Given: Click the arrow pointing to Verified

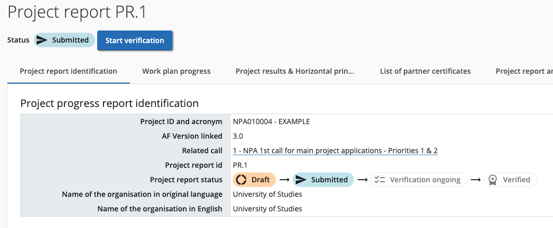Looking at the screenshot, I should 475,180.
